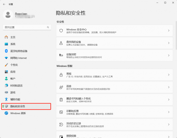Expand 设备加密 chevron
Image resolution: width=177 pixels, height=138 pixels.
[169, 55]
